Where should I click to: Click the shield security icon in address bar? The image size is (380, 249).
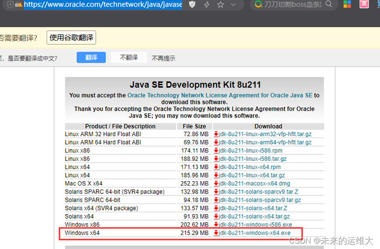(192, 4)
